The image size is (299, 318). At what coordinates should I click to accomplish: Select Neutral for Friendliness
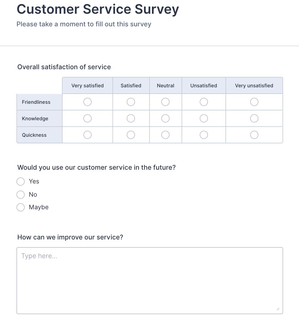(x=165, y=102)
